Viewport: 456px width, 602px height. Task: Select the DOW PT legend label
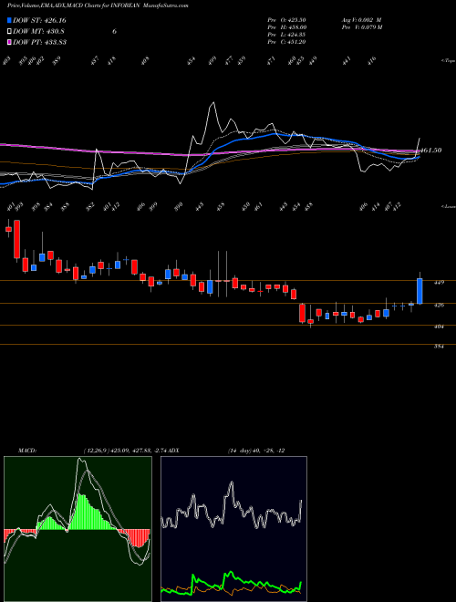coord(39,42)
